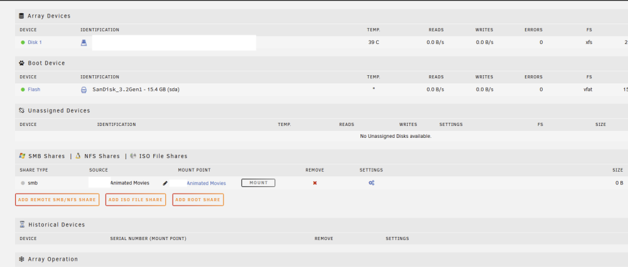Add Remote SMB/NFS Share
The image size is (628, 267).
click(57, 200)
